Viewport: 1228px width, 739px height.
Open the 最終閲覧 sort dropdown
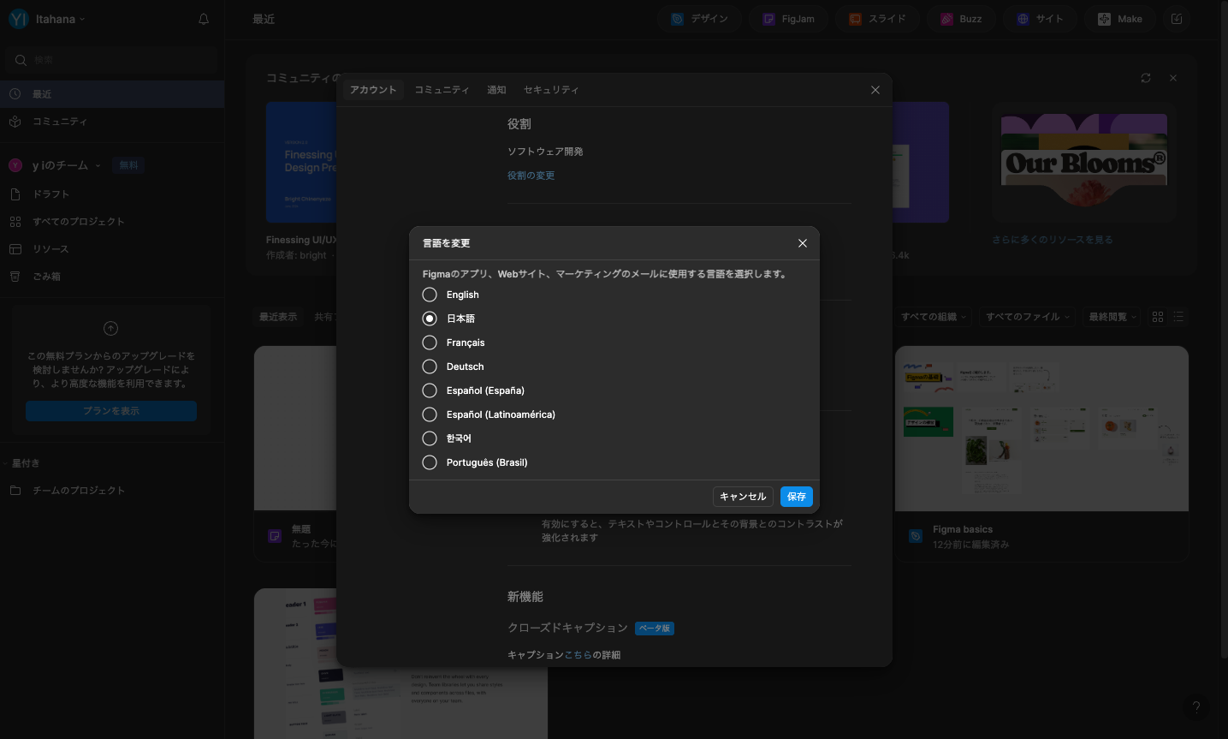click(1111, 316)
